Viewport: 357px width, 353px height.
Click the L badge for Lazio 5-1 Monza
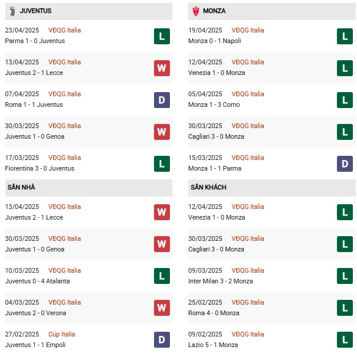(345, 340)
